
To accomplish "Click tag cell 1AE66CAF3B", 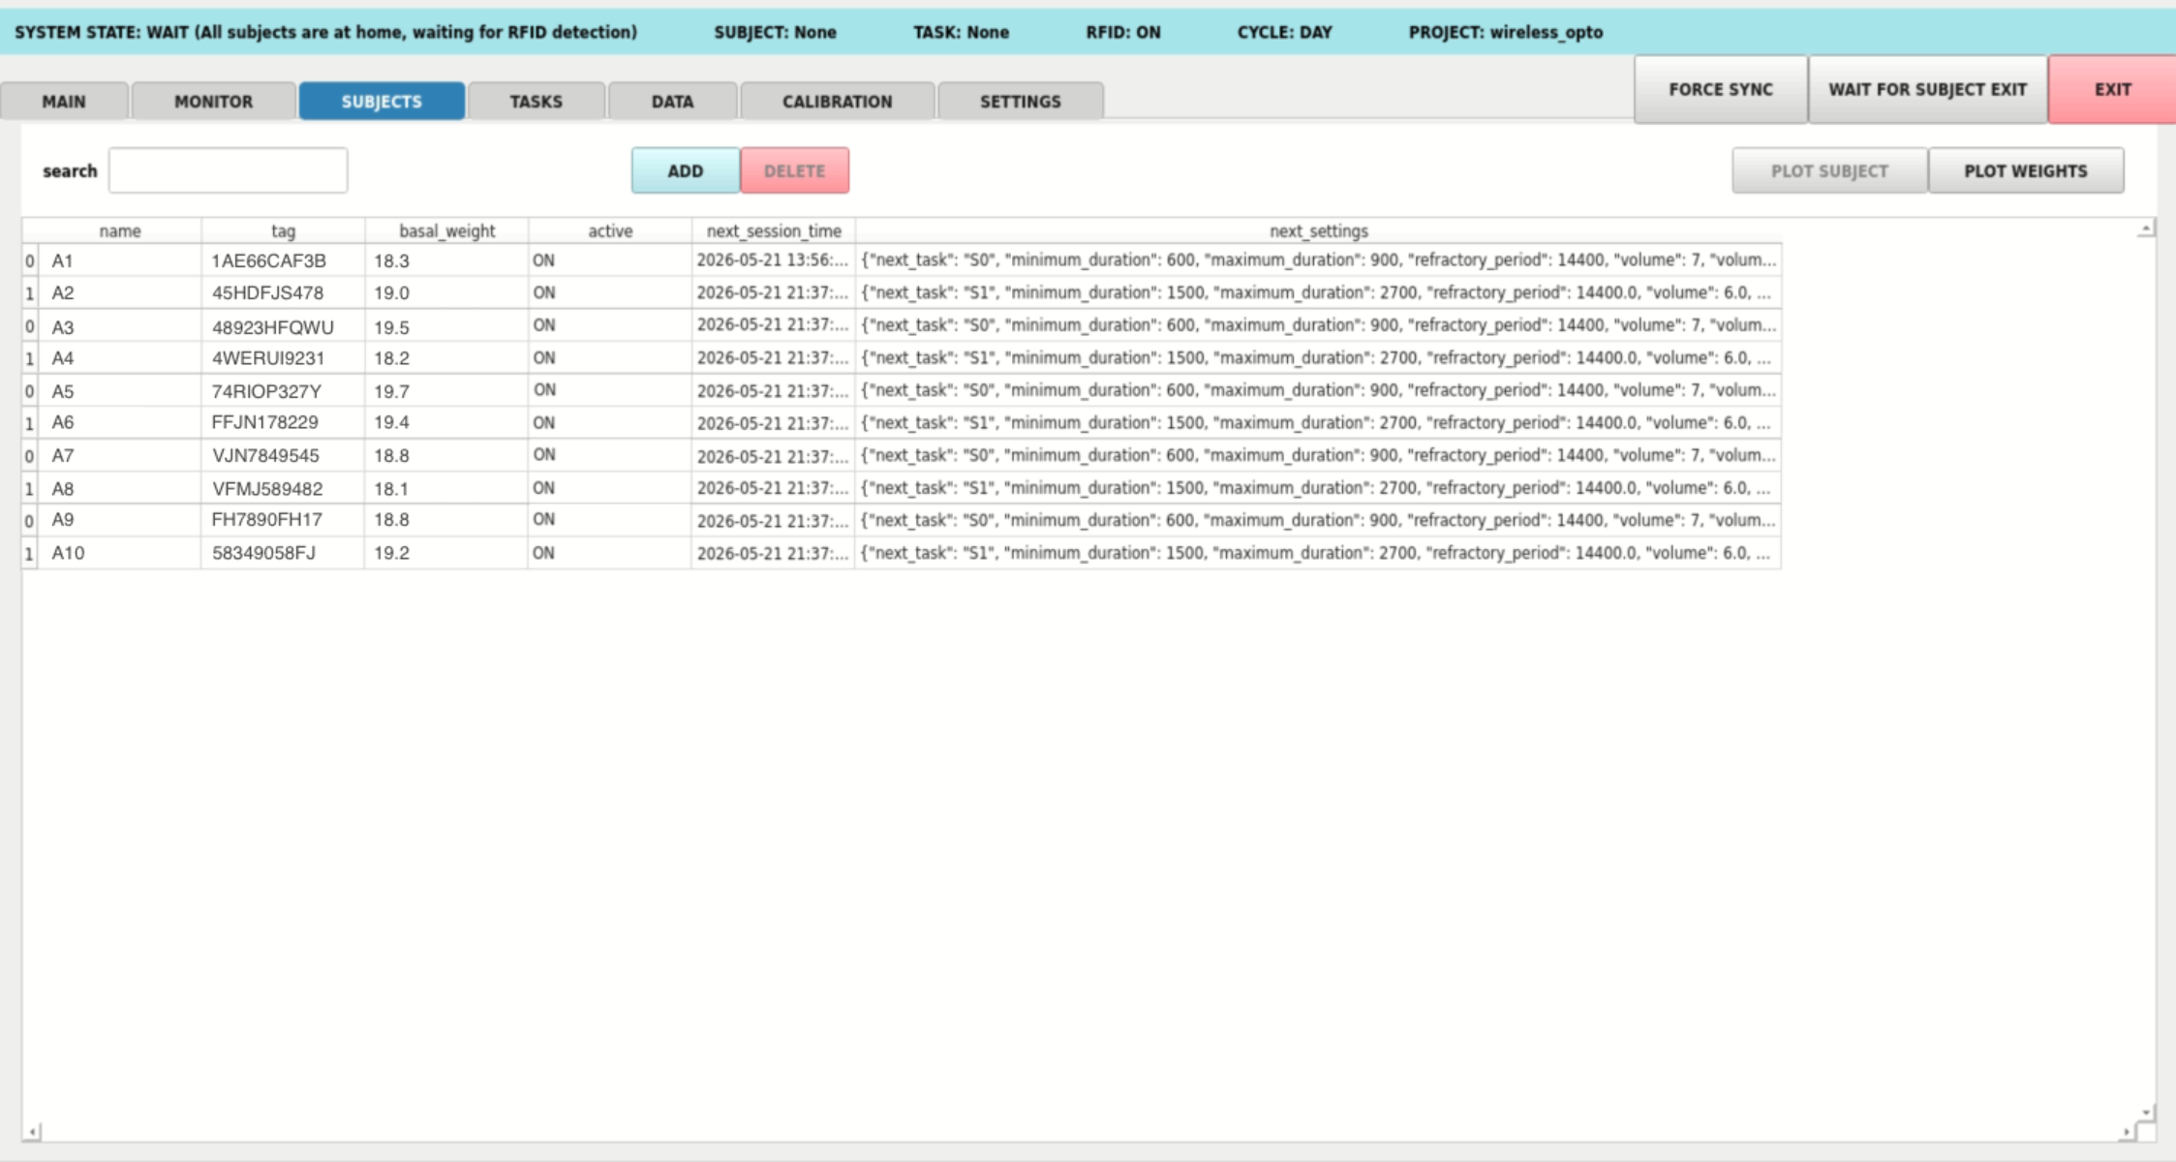I will click(x=283, y=260).
